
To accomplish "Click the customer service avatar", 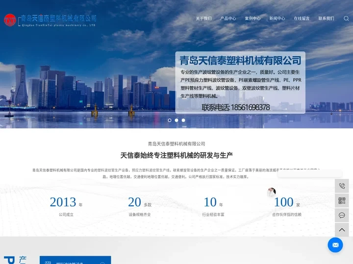I will click(272, 192).
